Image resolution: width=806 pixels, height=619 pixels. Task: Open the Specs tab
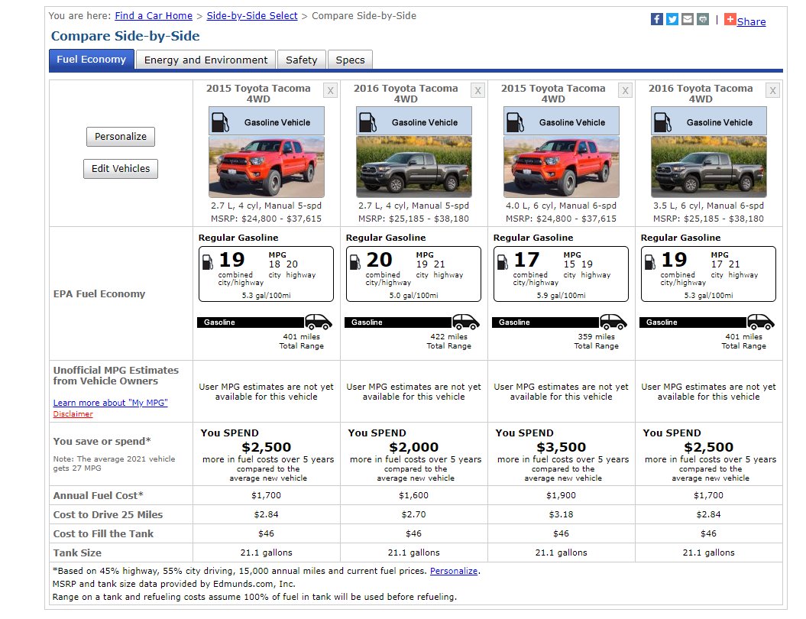[350, 60]
